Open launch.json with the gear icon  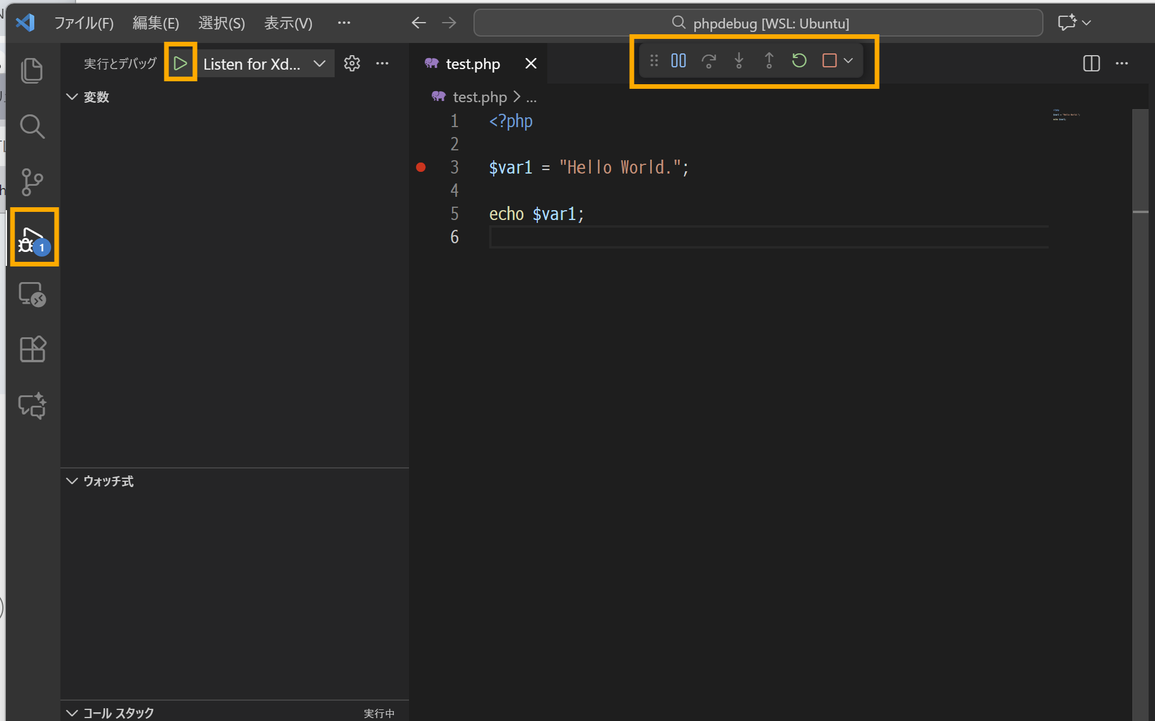click(352, 63)
